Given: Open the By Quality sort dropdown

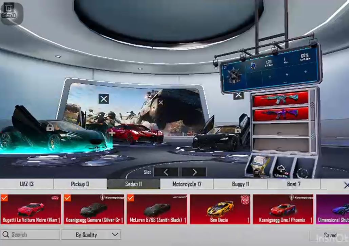Looking at the screenshot, I should point(91,234).
